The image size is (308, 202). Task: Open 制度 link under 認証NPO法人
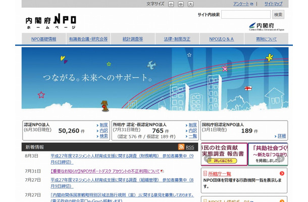click(104, 125)
